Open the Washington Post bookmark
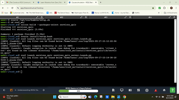Image resolution: width=179 pixels, height=100 pixels. 80,13
